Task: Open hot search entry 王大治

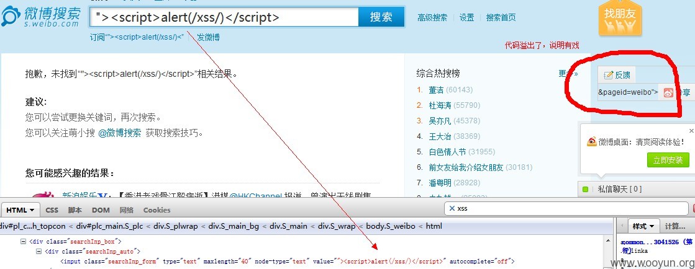Action: point(440,136)
